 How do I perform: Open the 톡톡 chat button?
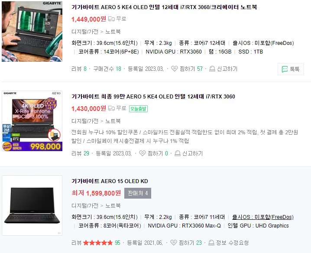(x=291, y=69)
